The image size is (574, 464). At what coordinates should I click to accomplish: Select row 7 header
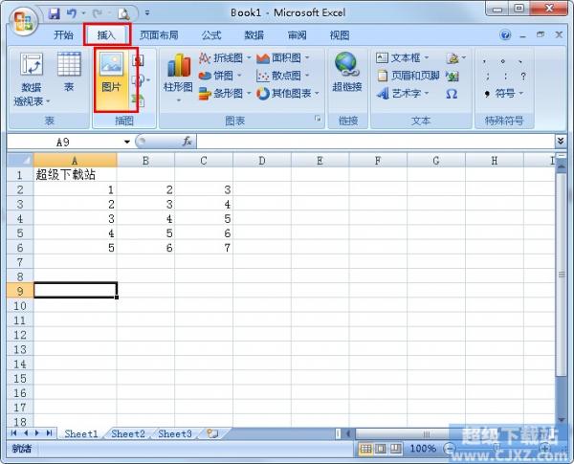[x=20, y=262]
